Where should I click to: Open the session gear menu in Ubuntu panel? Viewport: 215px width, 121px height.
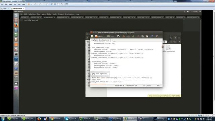[200, 11]
